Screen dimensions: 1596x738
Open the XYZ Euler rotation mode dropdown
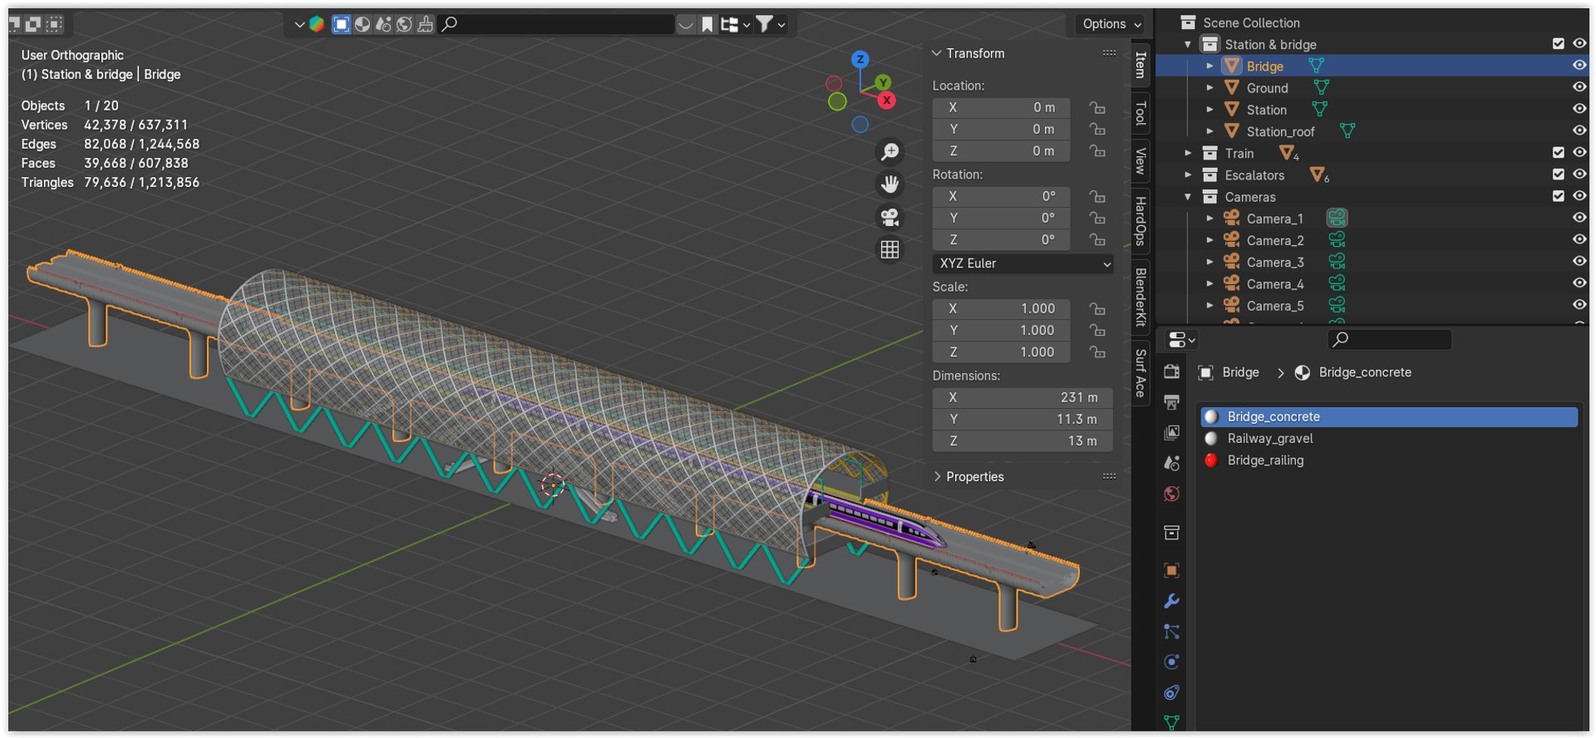[1023, 263]
